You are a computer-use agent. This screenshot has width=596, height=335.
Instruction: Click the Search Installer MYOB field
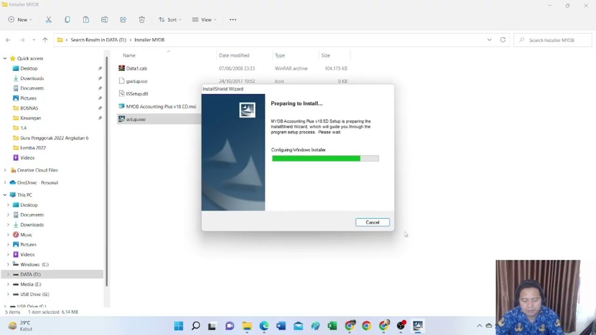tap(552, 40)
